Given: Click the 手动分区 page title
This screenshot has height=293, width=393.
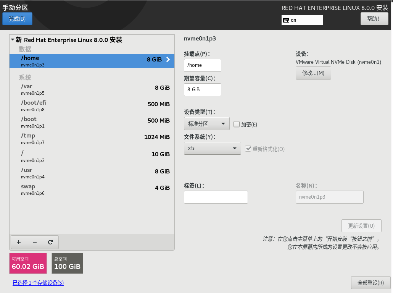Looking at the screenshot, I should 15,8.
